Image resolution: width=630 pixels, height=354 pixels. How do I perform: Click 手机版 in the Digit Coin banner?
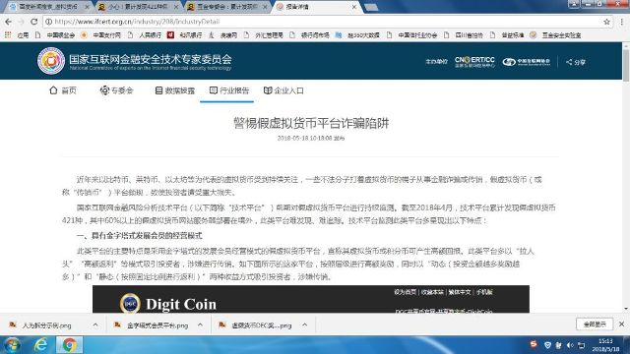(x=484, y=292)
